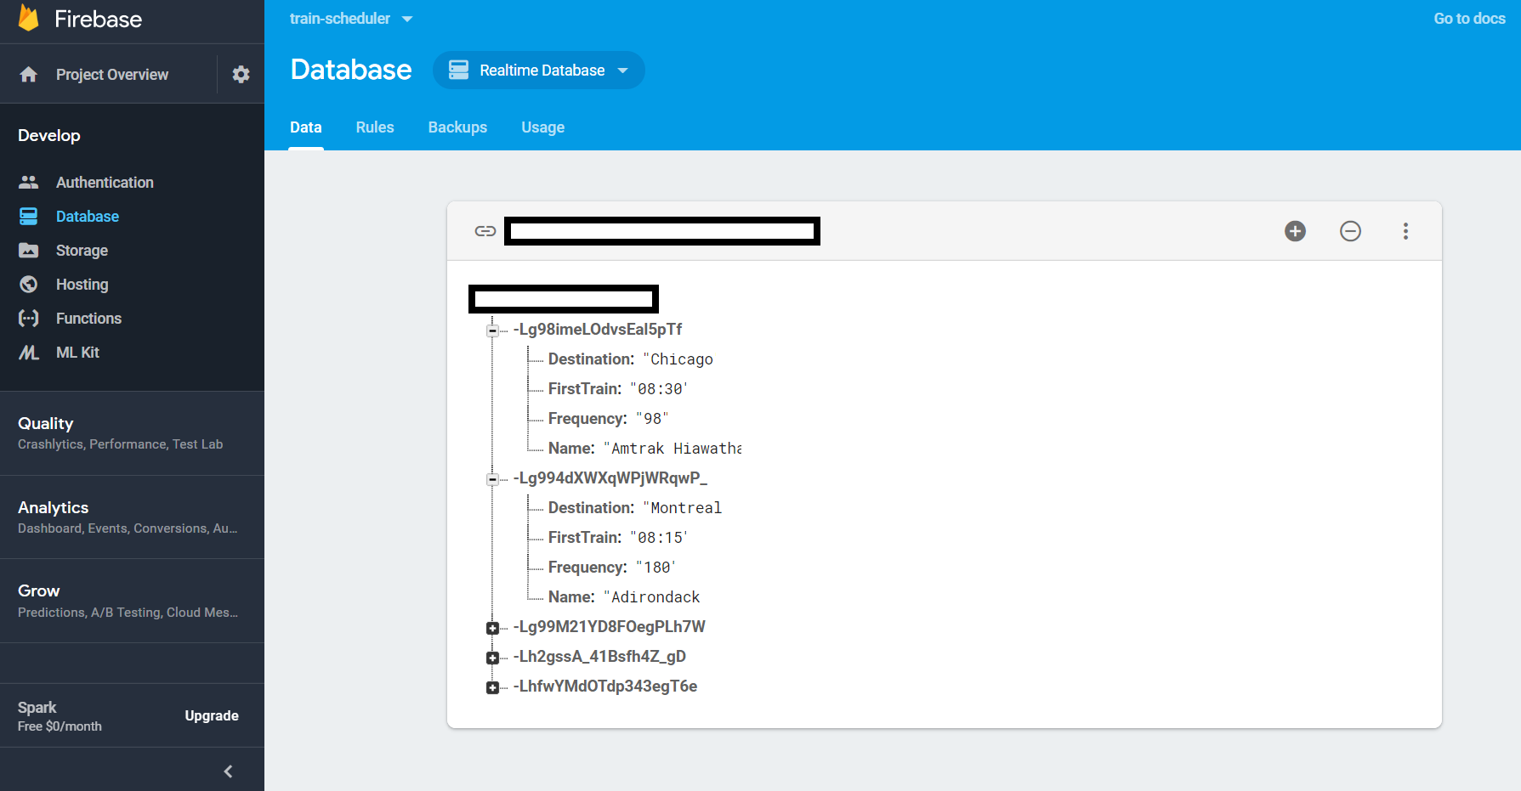This screenshot has height=791, width=1521.
Task: Collapse the left sidebar with the chevron
Action: pyautogui.click(x=227, y=771)
